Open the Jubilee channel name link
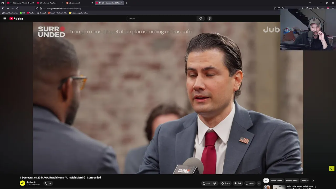336x189 pixels. tap(30, 182)
